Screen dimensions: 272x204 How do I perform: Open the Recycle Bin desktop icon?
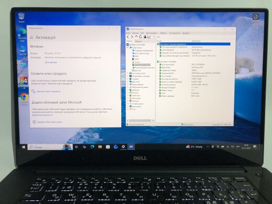21,18
